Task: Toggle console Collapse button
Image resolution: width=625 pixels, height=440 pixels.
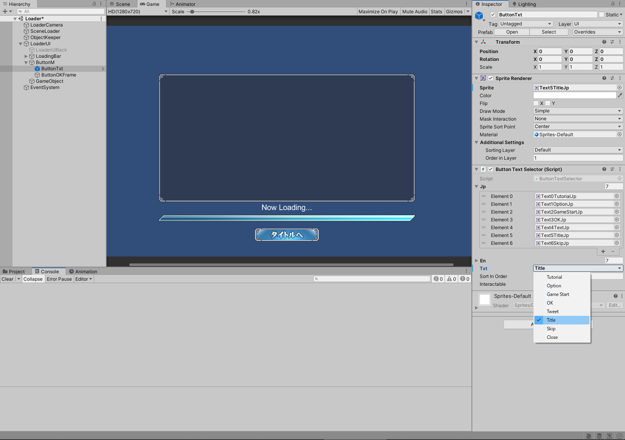Action: [33, 279]
